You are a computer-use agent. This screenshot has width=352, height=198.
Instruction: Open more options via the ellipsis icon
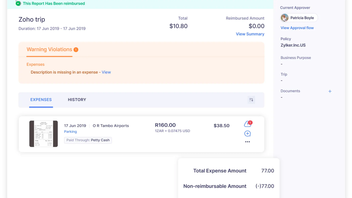247,142
